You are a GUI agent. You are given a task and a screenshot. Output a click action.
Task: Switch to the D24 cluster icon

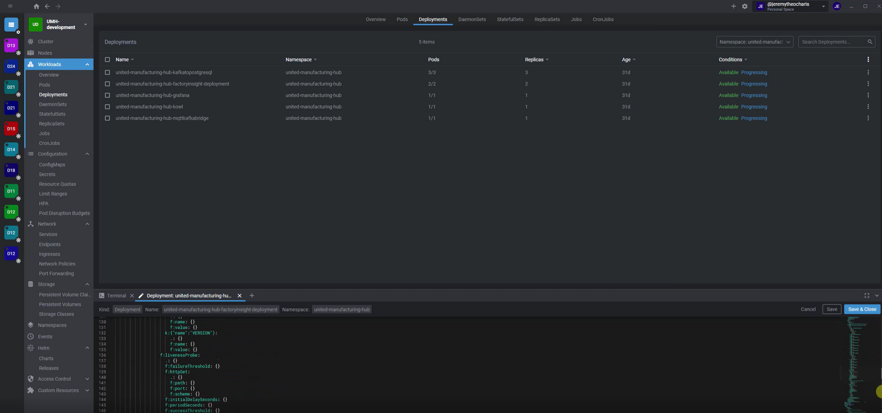pos(11,66)
